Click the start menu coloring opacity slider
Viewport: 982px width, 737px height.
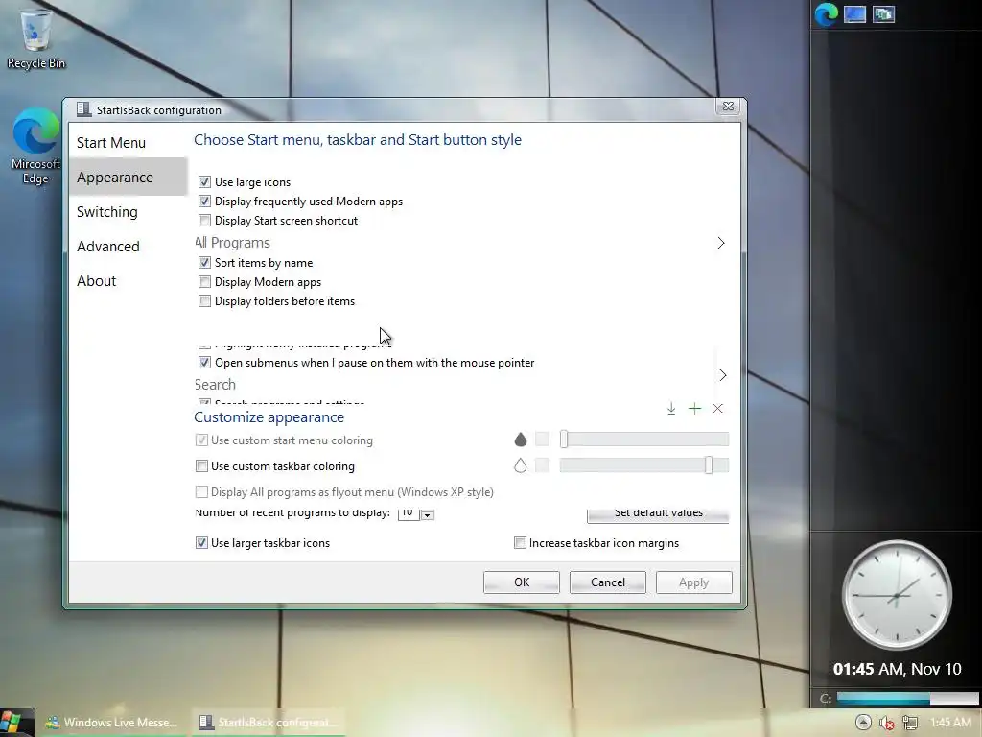[x=644, y=440]
